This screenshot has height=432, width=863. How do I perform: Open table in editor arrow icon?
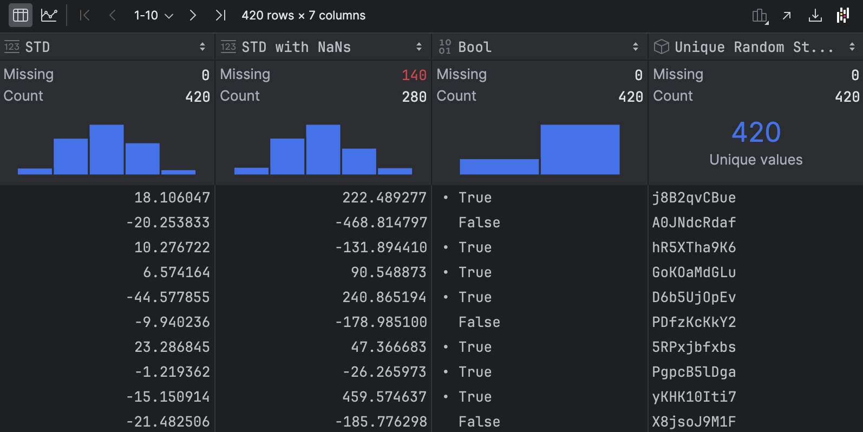pos(787,16)
